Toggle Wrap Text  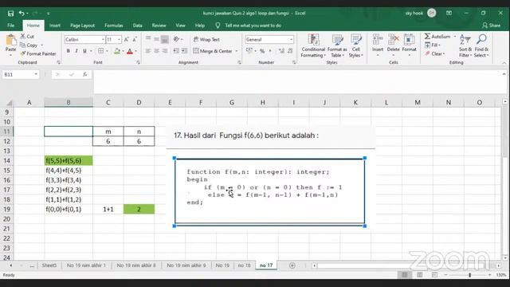[x=206, y=39]
